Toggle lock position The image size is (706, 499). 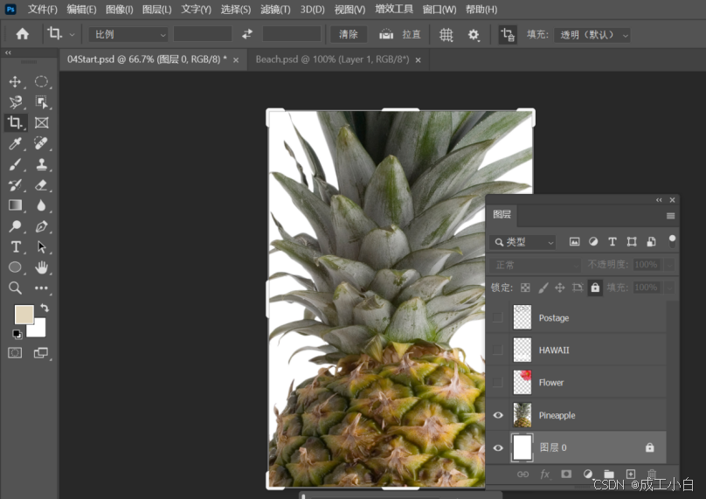coord(560,288)
